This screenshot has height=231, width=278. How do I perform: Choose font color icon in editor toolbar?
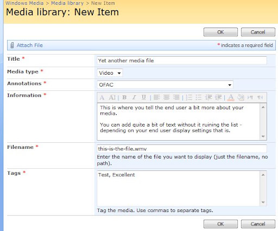click(x=231, y=97)
